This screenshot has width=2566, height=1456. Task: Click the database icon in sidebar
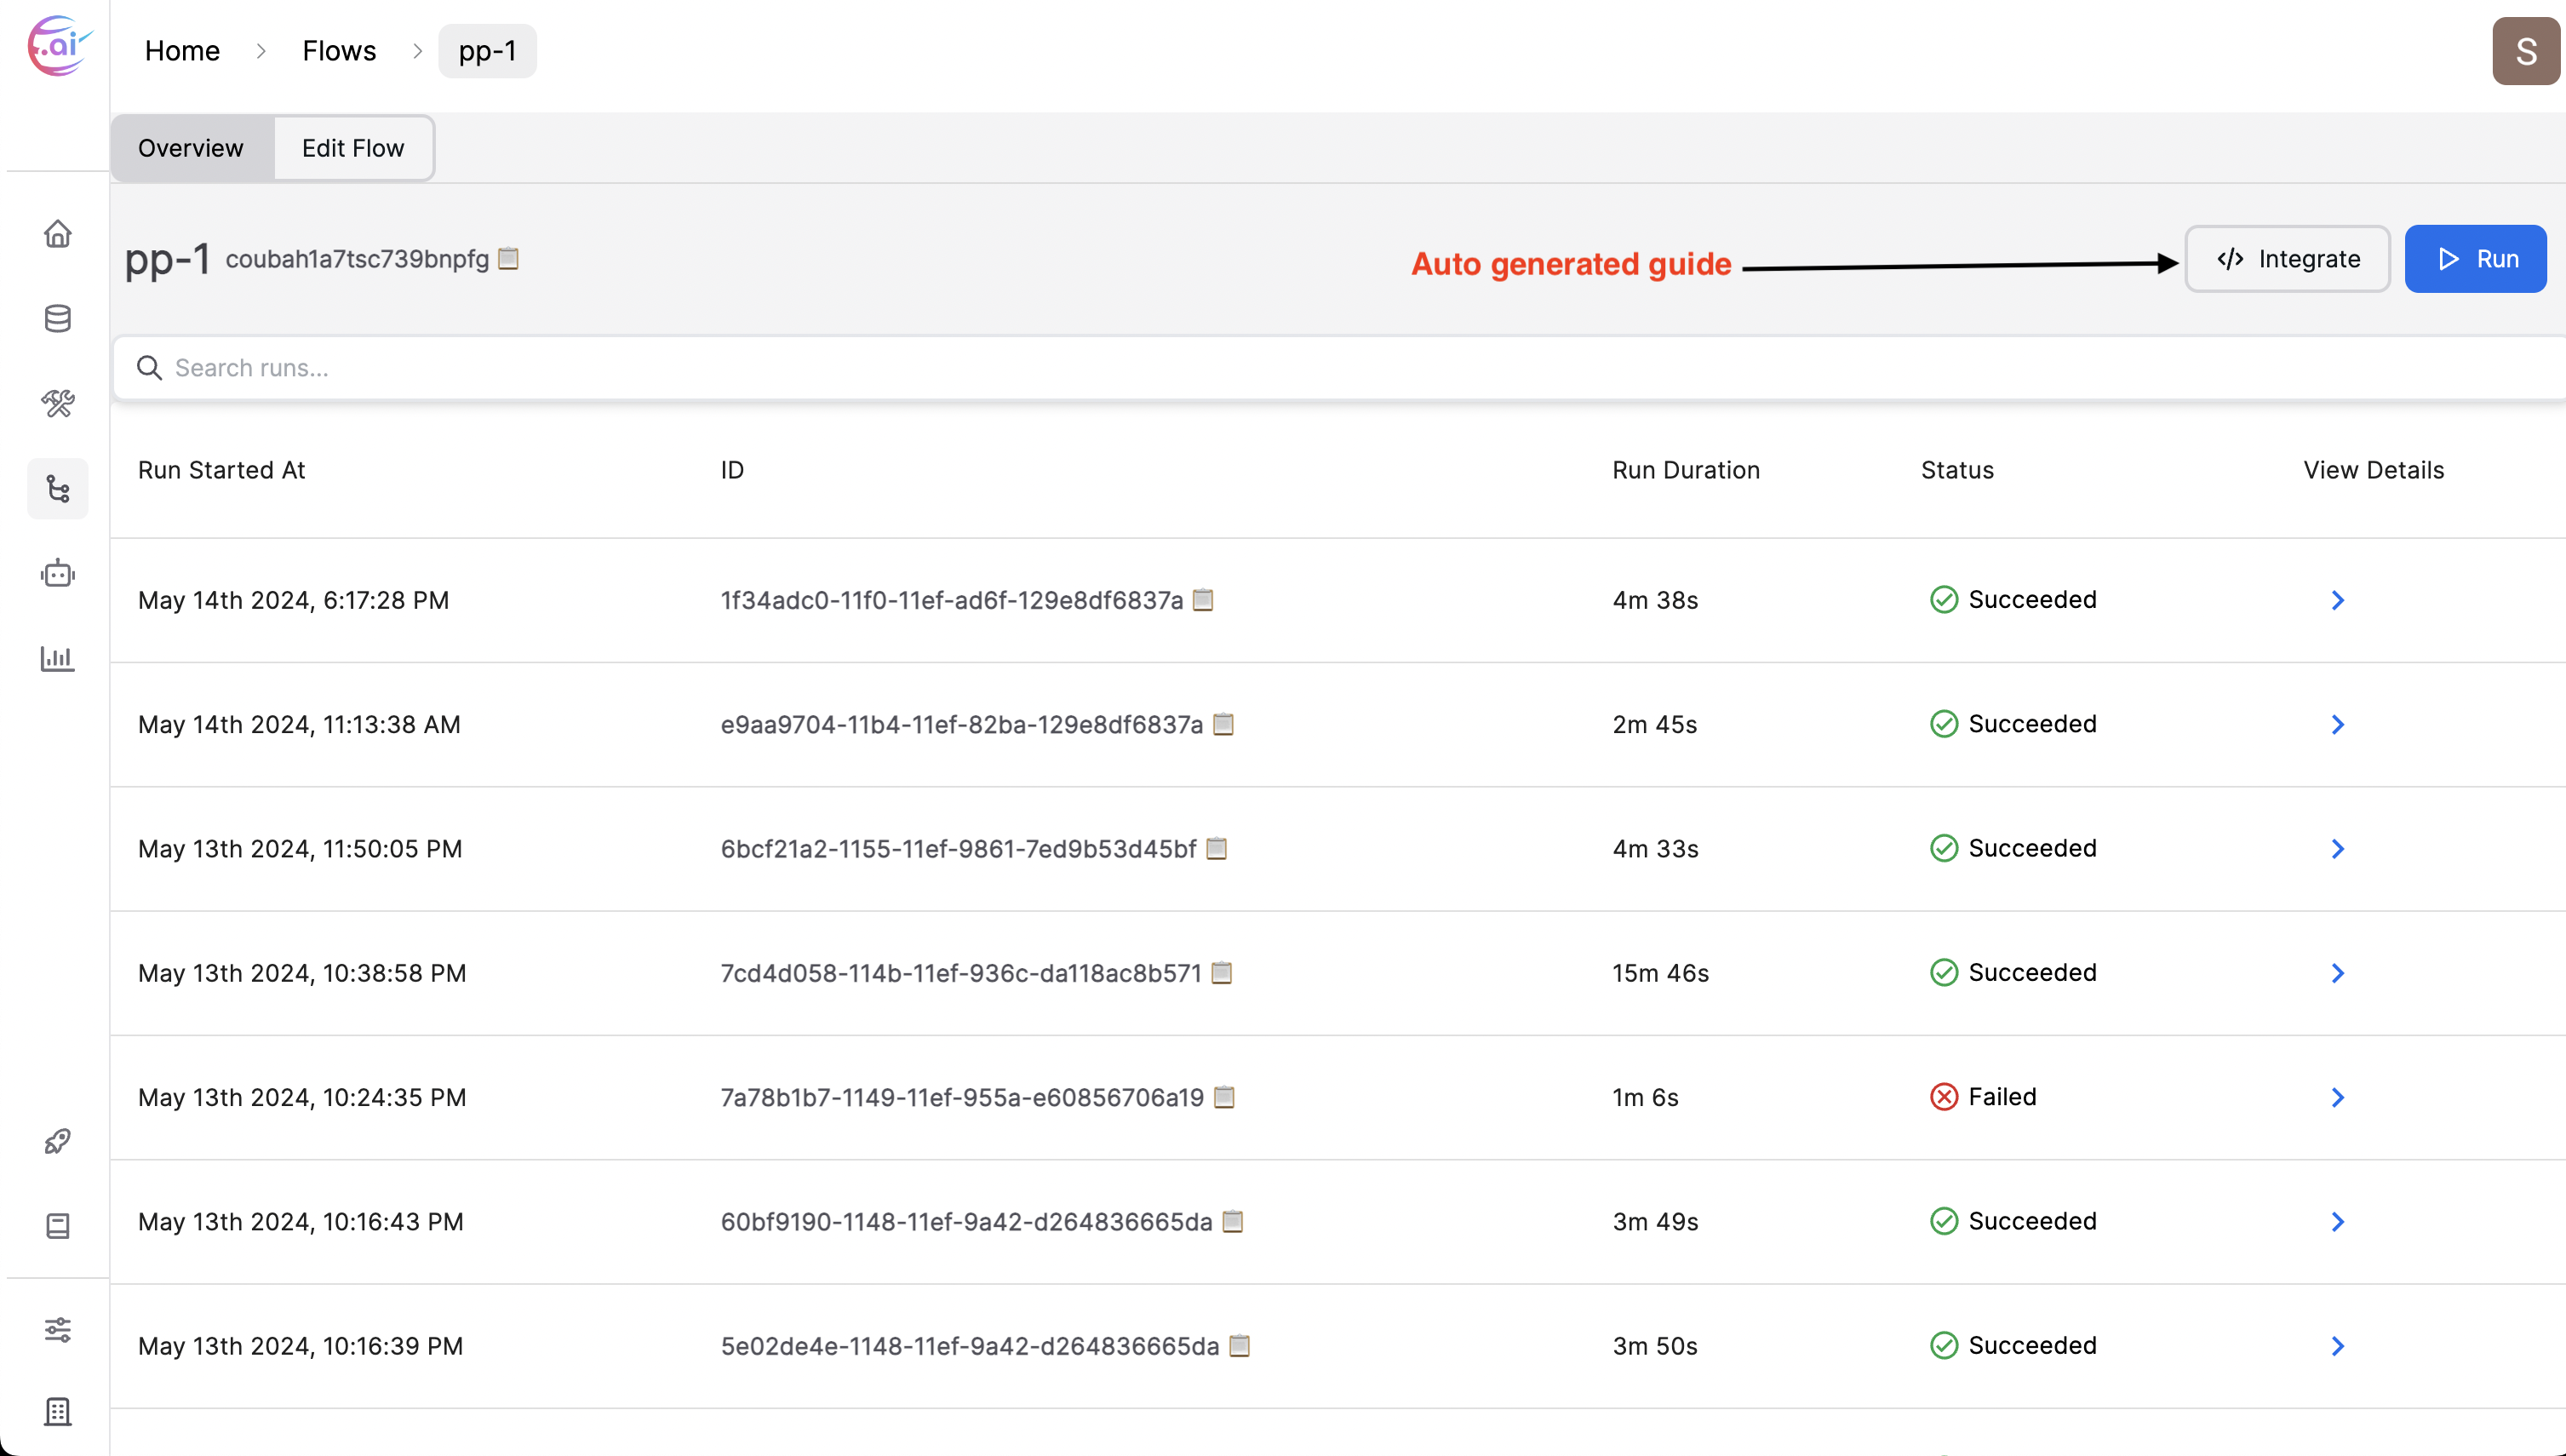(x=57, y=319)
